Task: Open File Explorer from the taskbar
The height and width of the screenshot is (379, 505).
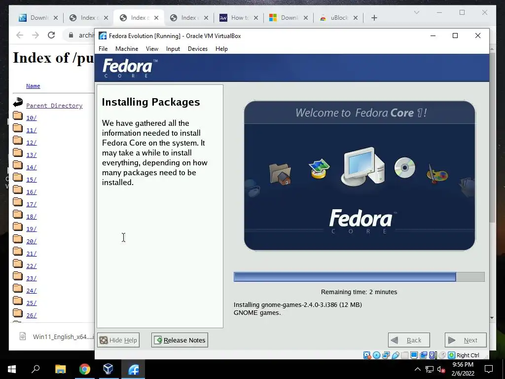Action: [x=60, y=369]
